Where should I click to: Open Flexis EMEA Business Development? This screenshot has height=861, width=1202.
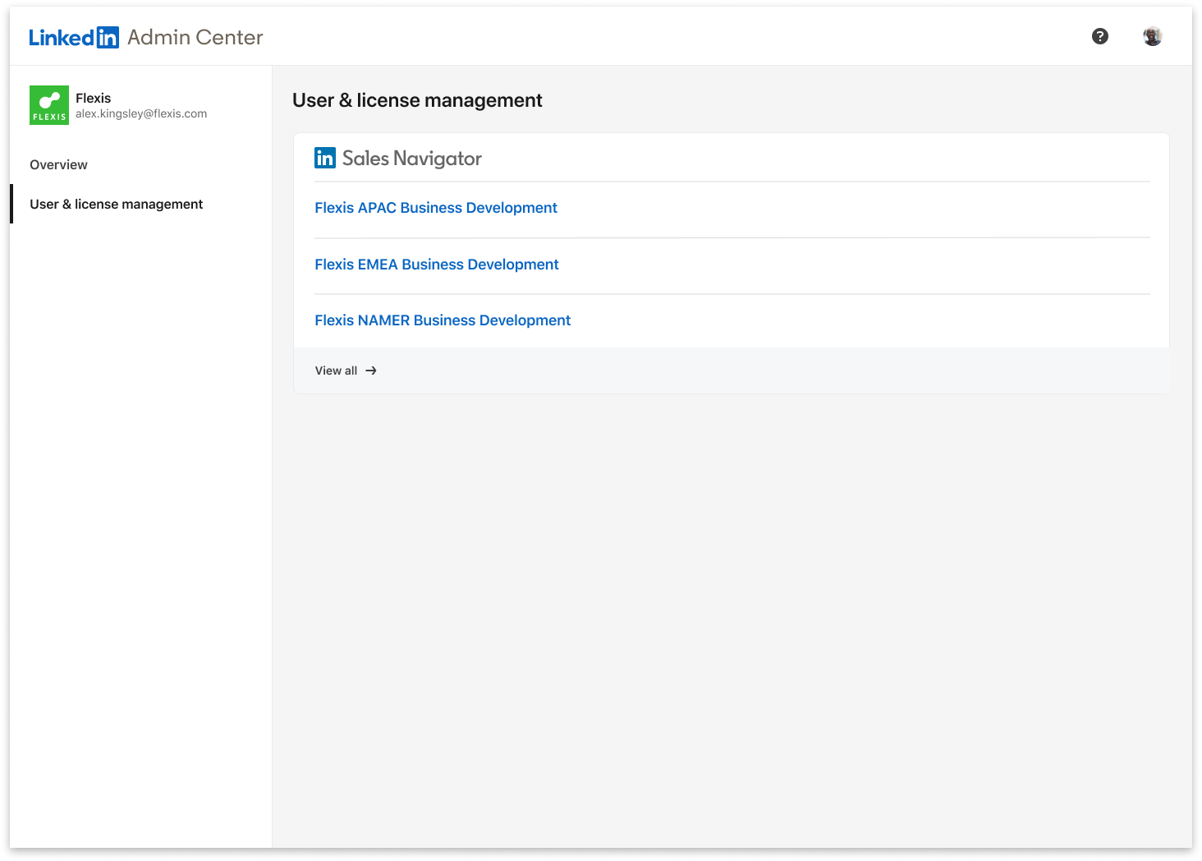pos(437,265)
